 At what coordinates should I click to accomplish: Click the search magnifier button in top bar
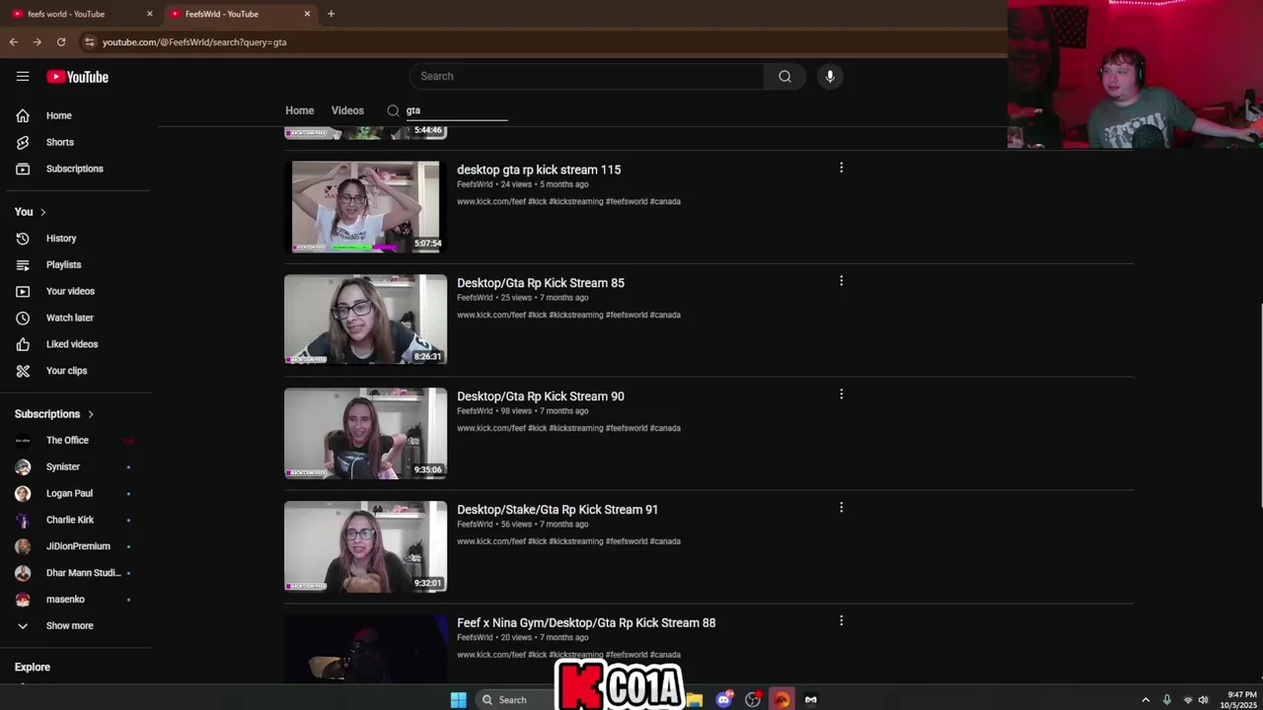point(784,76)
